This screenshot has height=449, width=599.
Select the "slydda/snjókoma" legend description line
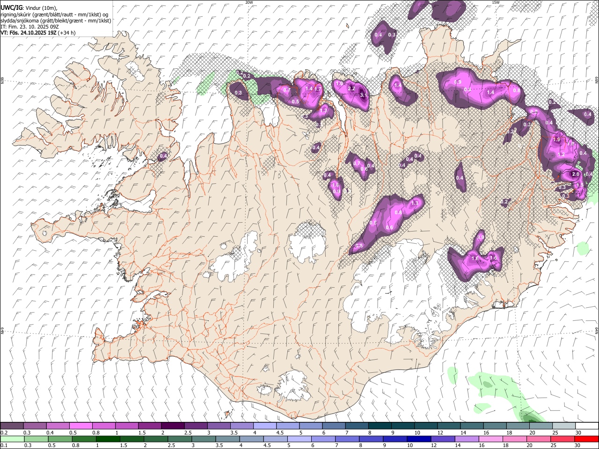coord(56,20)
